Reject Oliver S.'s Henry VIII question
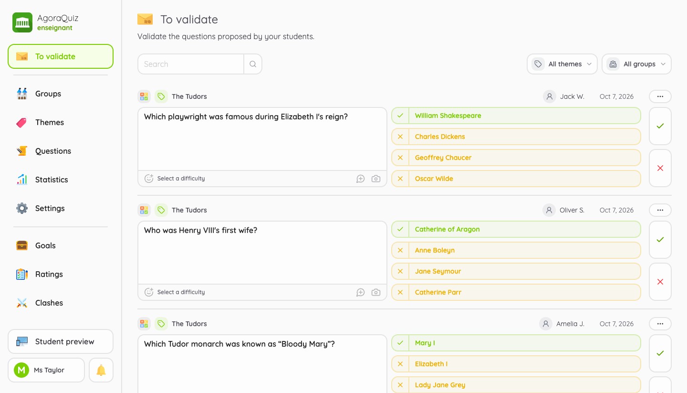687x393 pixels. [x=660, y=282]
